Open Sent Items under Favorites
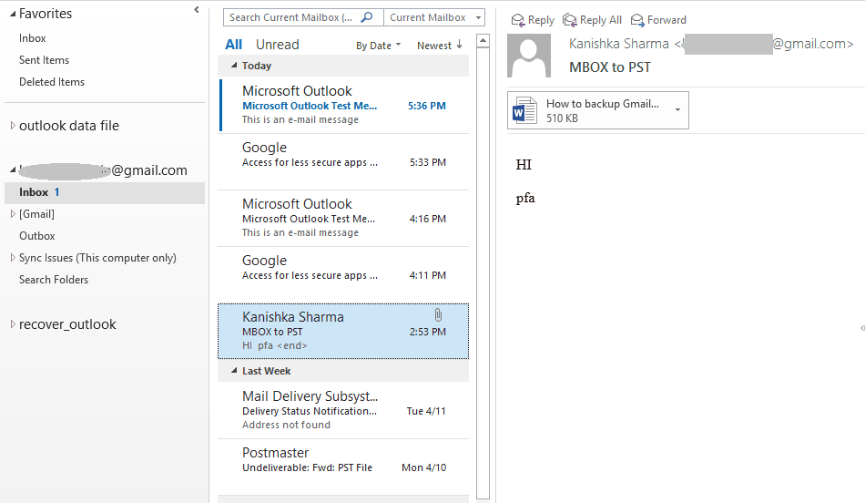The image size is (865, 503). pyautogui.click(x=44, y=59)
